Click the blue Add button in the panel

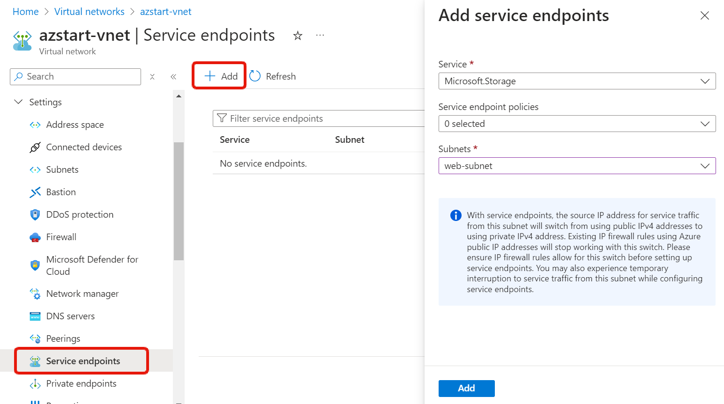coord(467,389)
